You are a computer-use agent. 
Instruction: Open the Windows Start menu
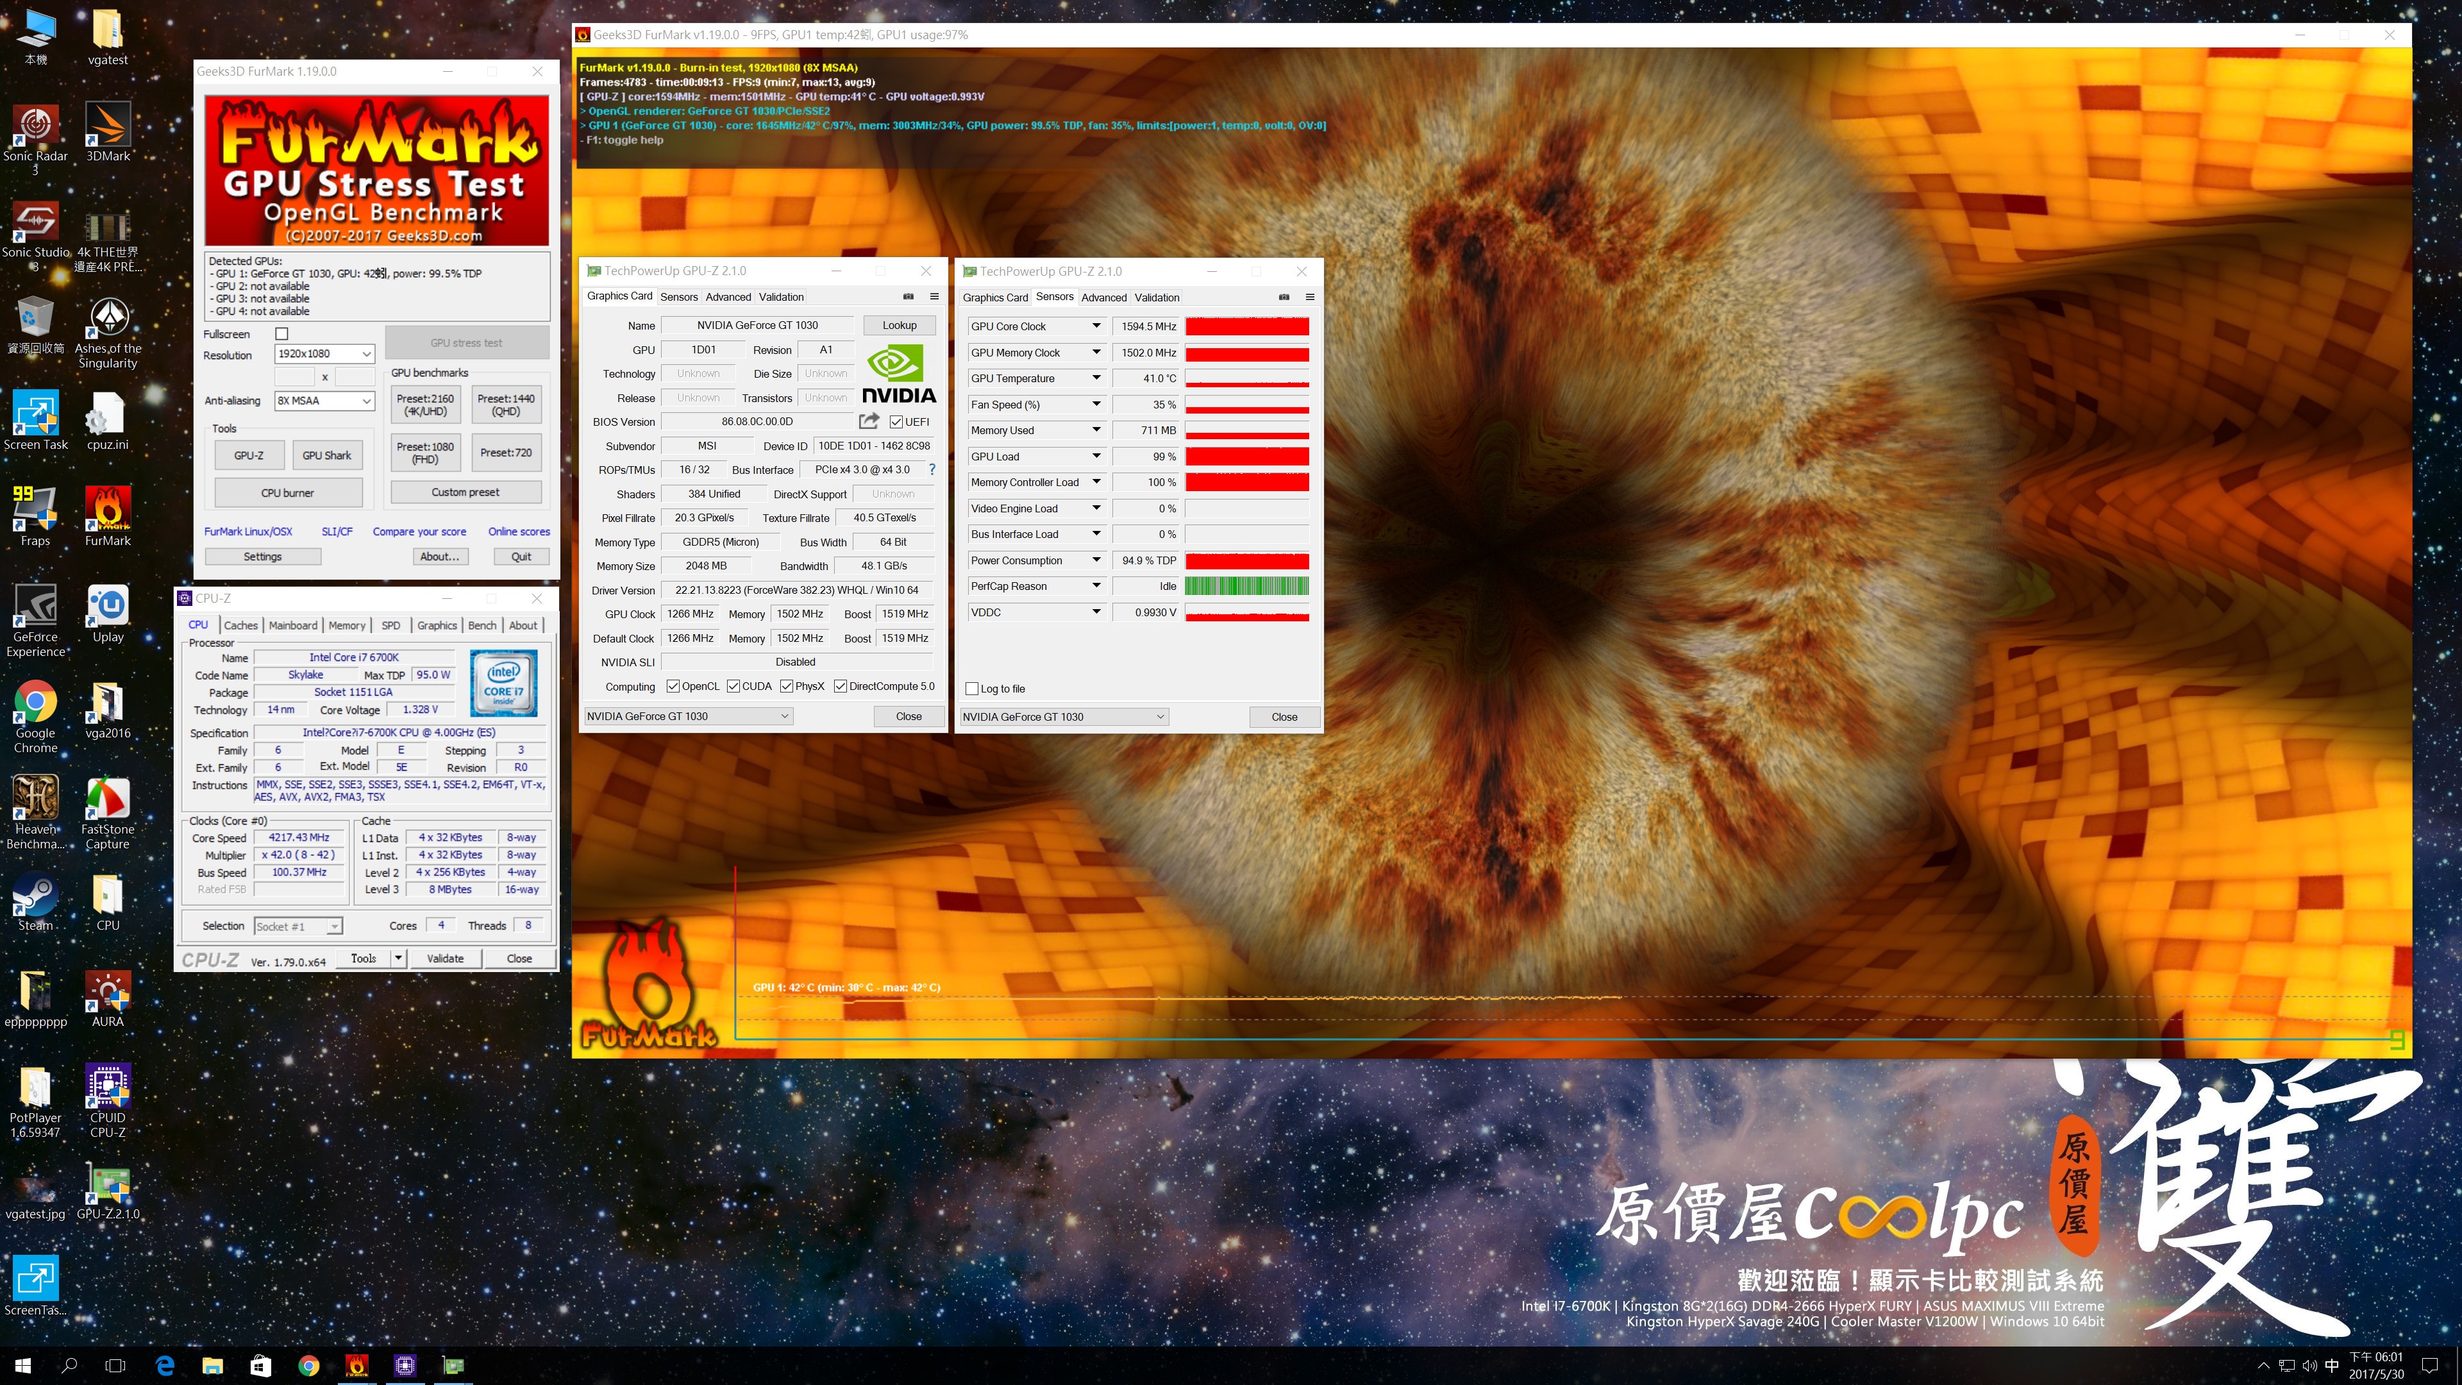[x=23, y=1366]
